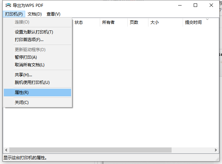Click the printer icon in the title bar
The image size is (222, 164).
8,6
